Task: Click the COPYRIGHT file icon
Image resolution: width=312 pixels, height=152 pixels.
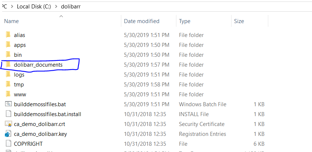Action: click(8, 144)
